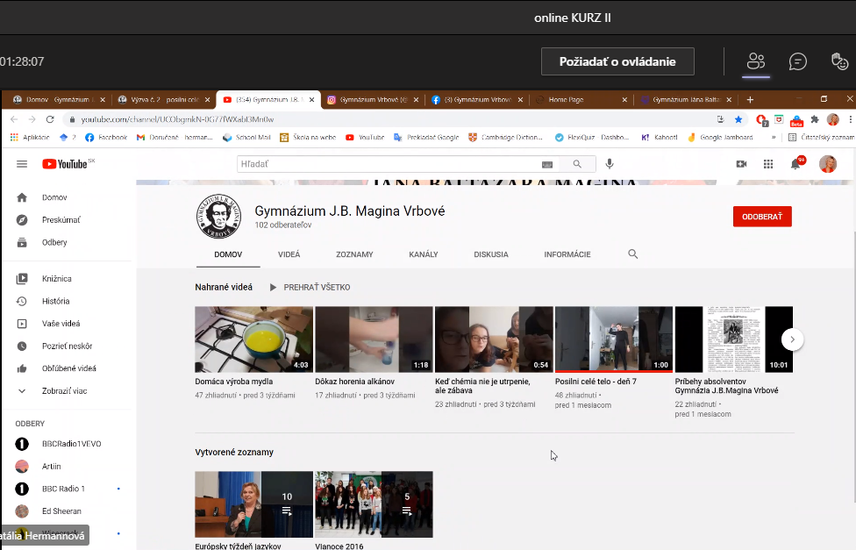Screen dimensions: 856x550
Task: Open Európsky týždeň jazykov playlist thumbnail
Action: point(253,504)
